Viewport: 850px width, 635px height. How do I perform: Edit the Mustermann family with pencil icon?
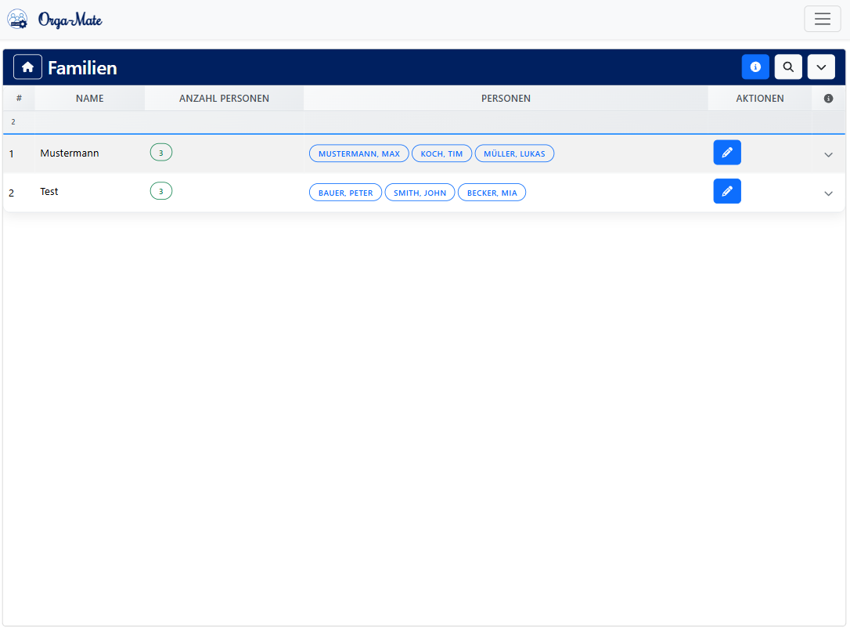click(726, 153)
